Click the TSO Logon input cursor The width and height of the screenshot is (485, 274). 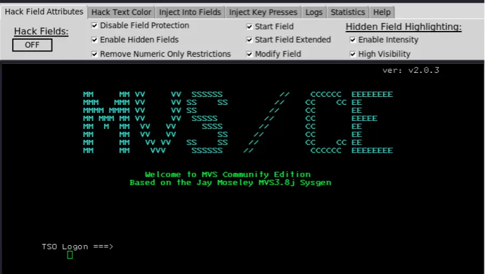tap(70, 255)
